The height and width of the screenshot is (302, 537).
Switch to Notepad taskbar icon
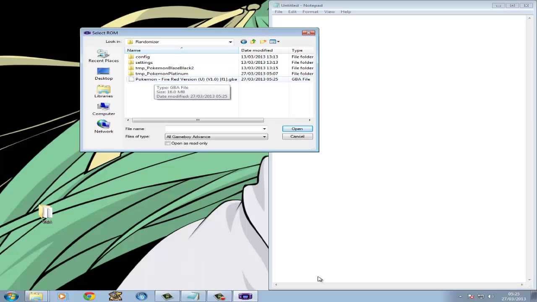coord(193,297)
